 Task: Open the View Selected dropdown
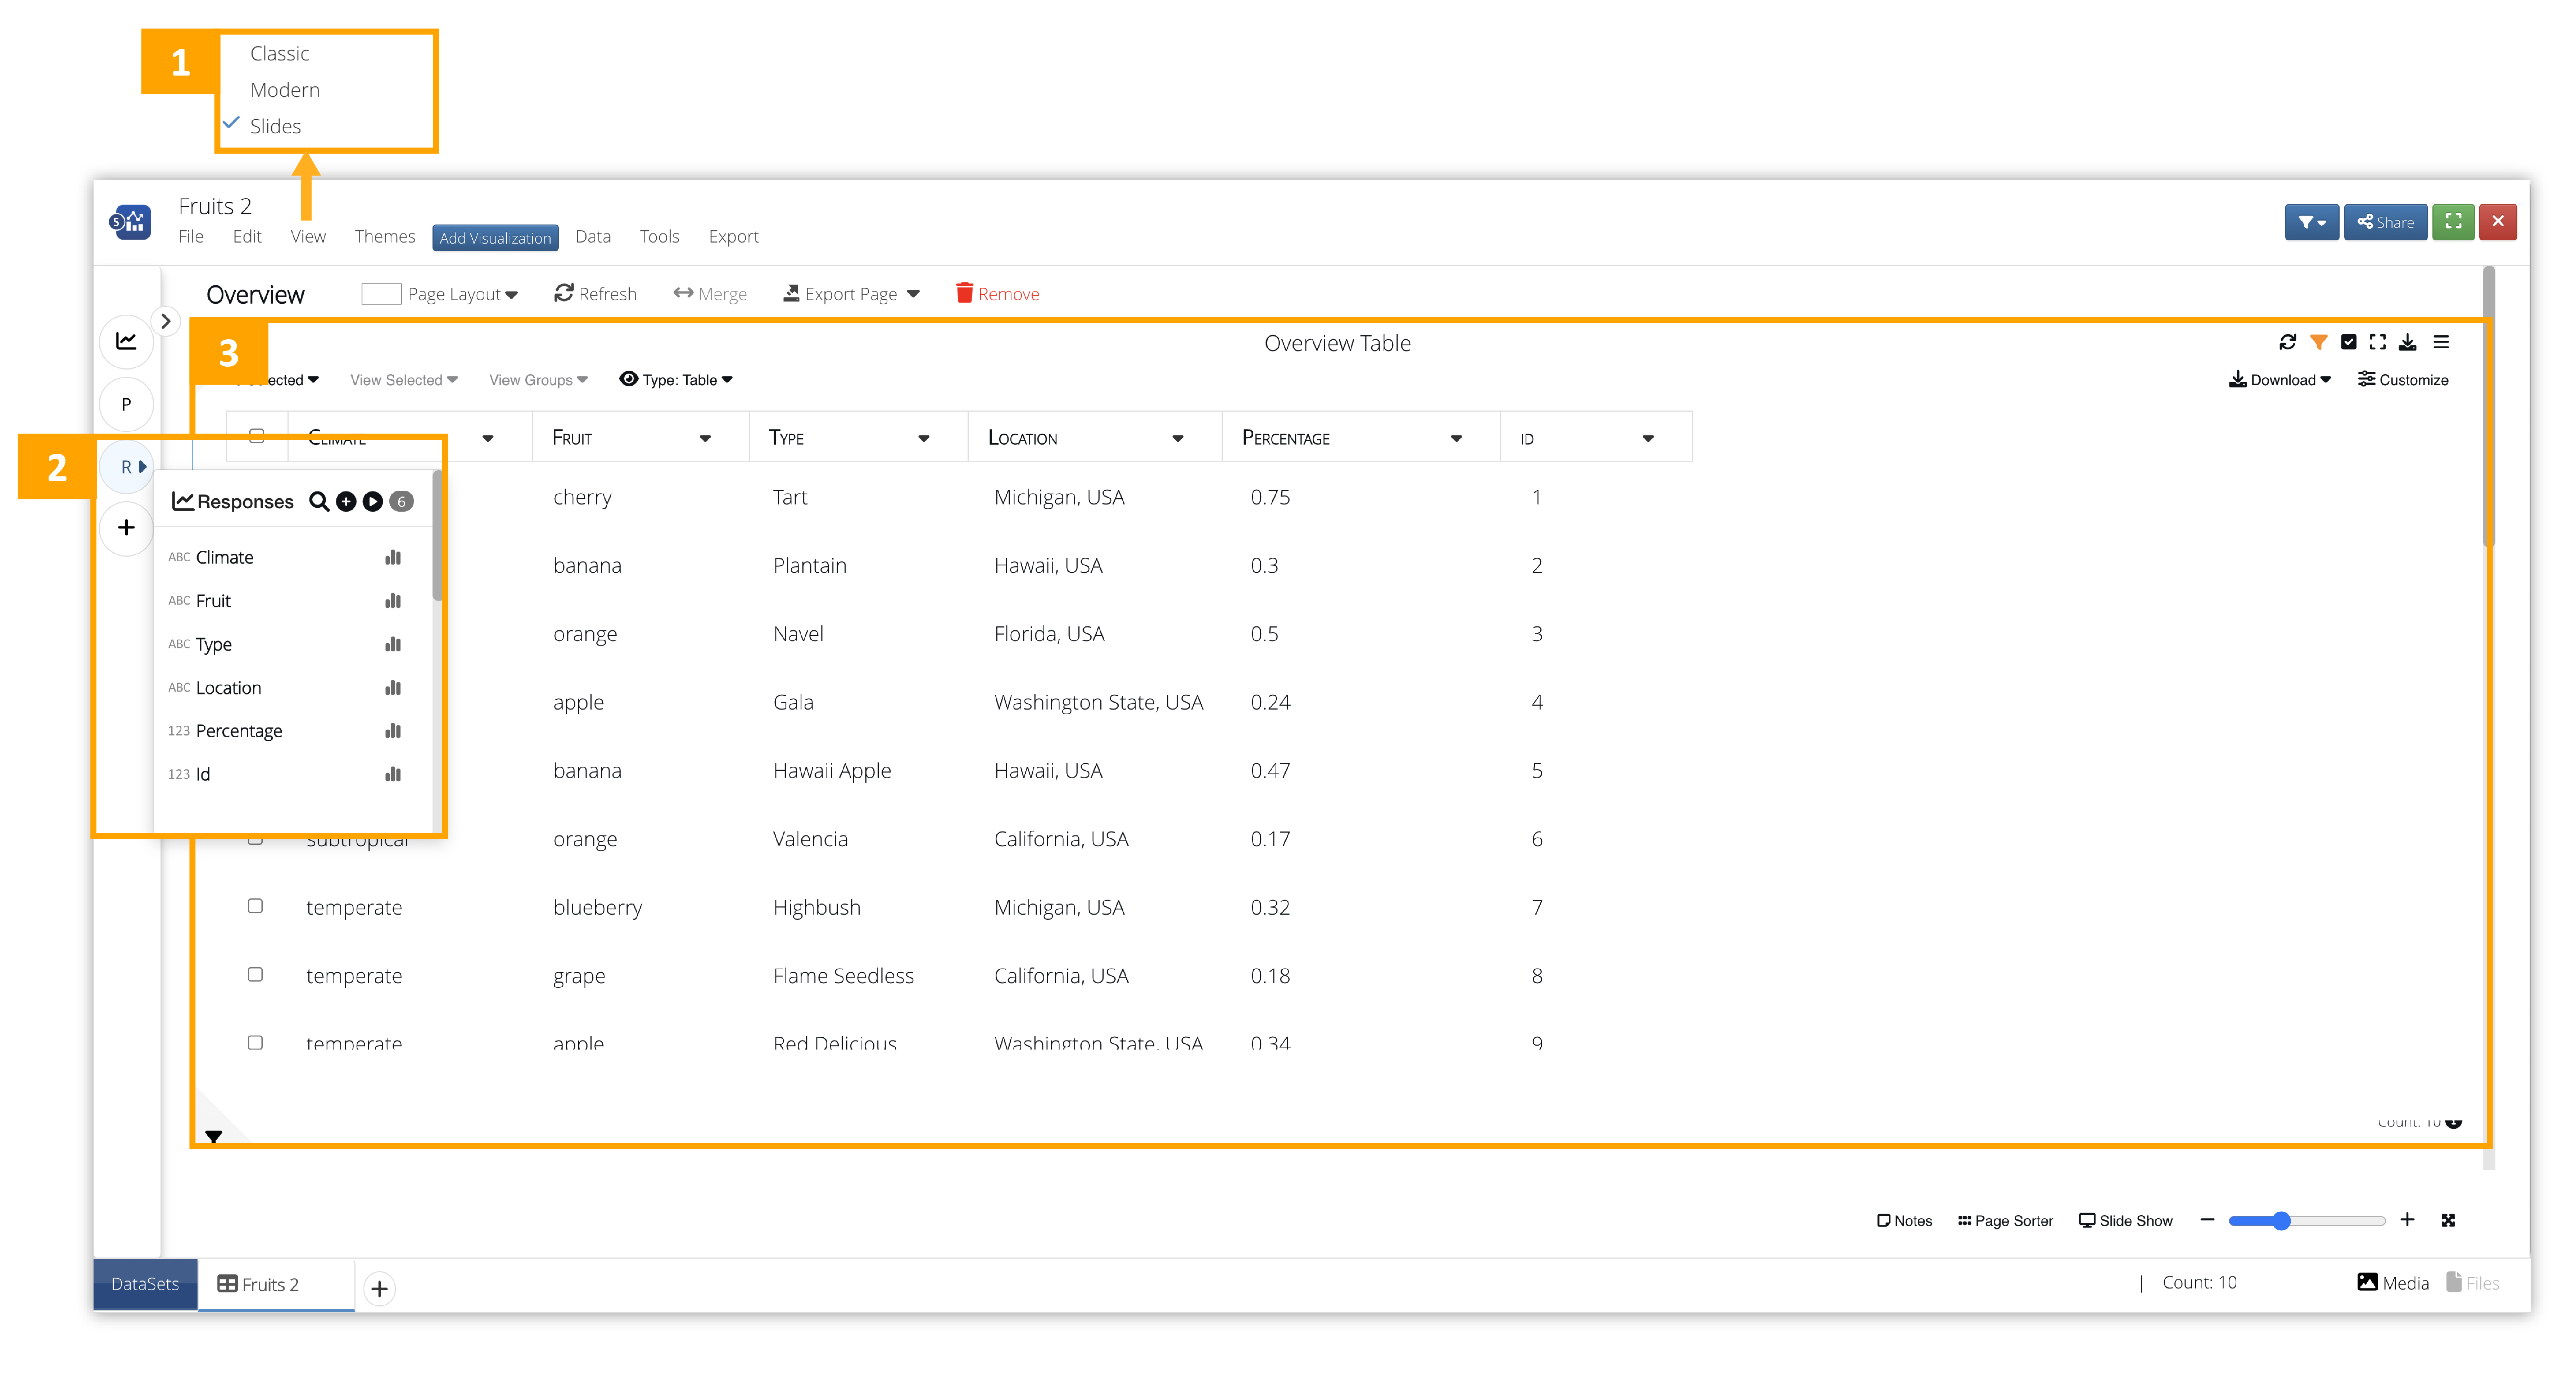pos(404,380)
